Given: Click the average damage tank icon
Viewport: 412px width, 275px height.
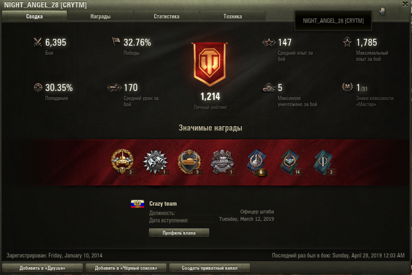Looking at the screenshot, I should [115, 88].
